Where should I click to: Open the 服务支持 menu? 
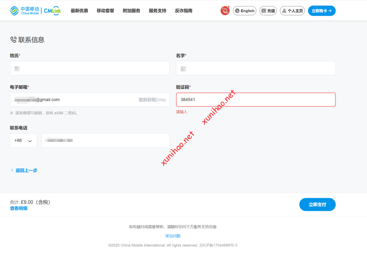[158, 11]
